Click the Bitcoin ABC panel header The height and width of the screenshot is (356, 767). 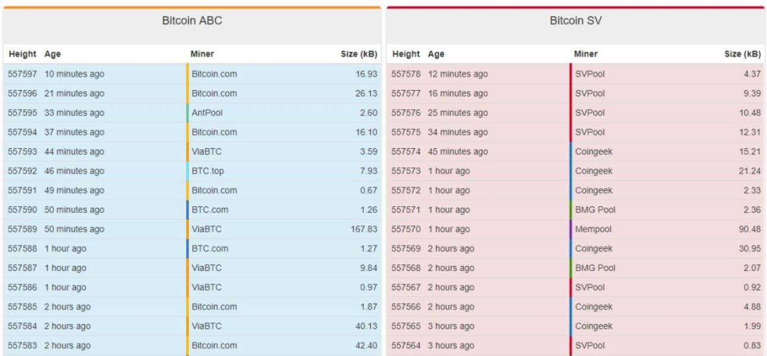(x=192, y=21)
